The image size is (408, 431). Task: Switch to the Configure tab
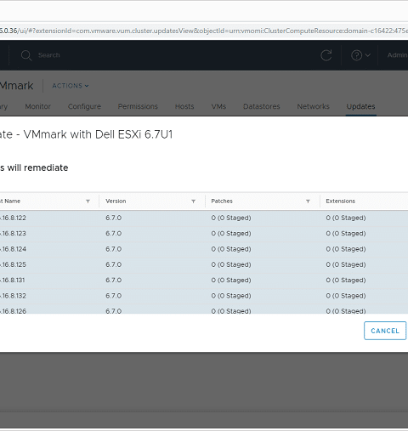point(84,106)
